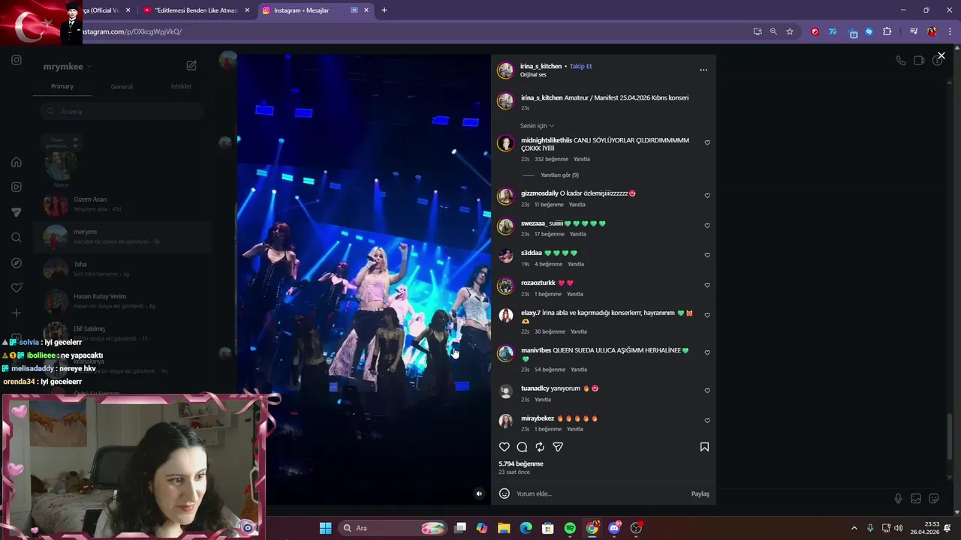
Task: Like miraybekez comment heart
Action: point(707,421)
